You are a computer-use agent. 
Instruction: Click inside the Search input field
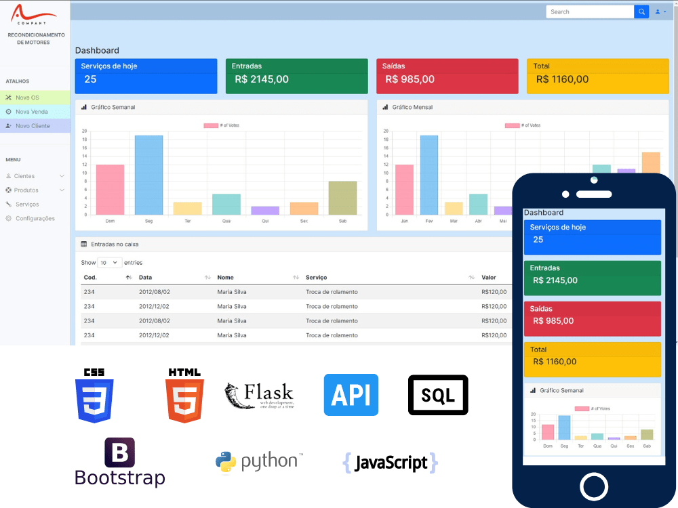pyautogui.click(x=590, y=12)
